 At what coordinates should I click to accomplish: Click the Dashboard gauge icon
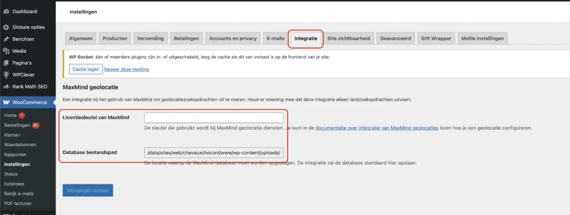[6, 12]
